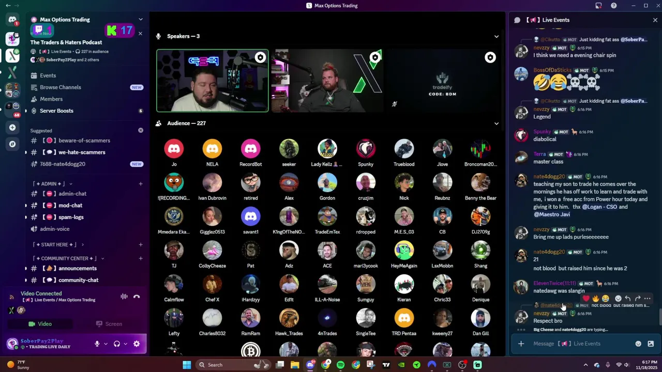Open add reaction emoji picker on message
662x372 pixels.
[618, 299]
